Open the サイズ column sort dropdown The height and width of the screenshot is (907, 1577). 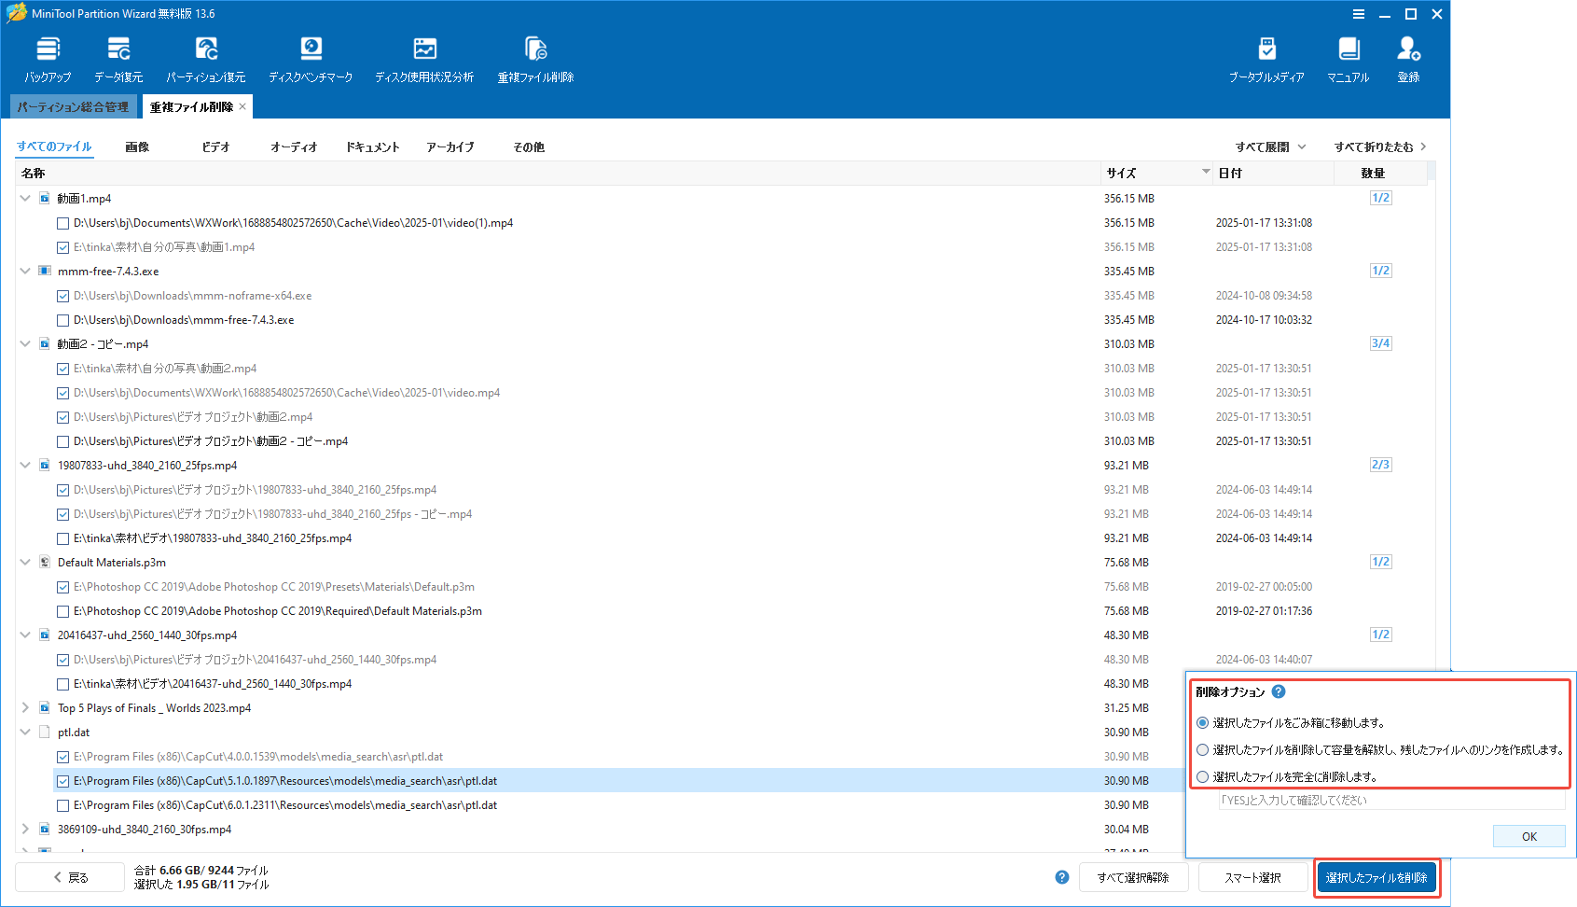tap(1206, 173)
